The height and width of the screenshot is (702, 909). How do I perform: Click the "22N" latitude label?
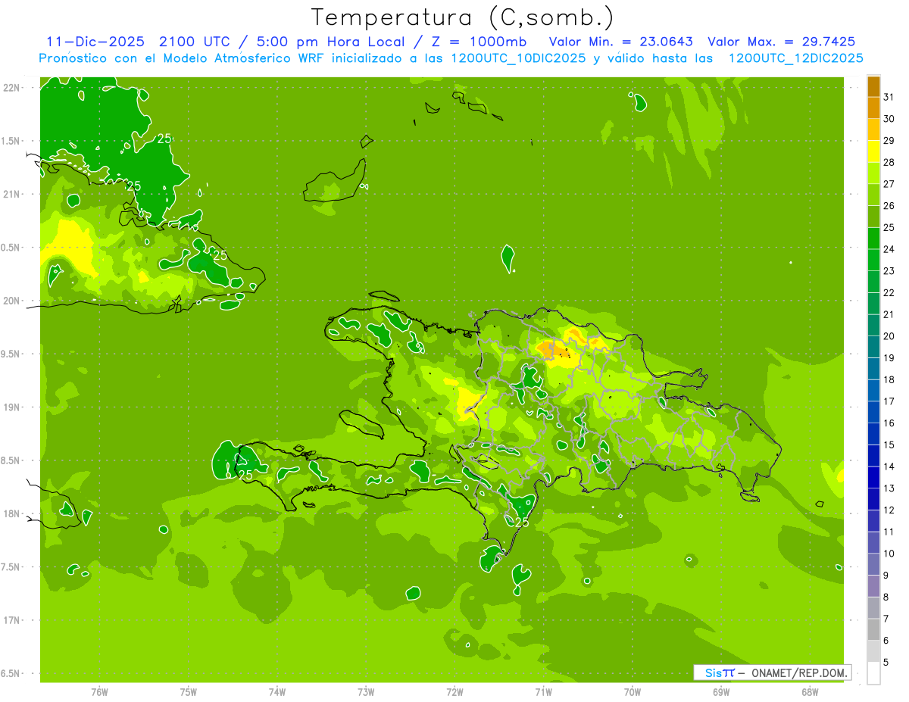click(x=12, y=88)
